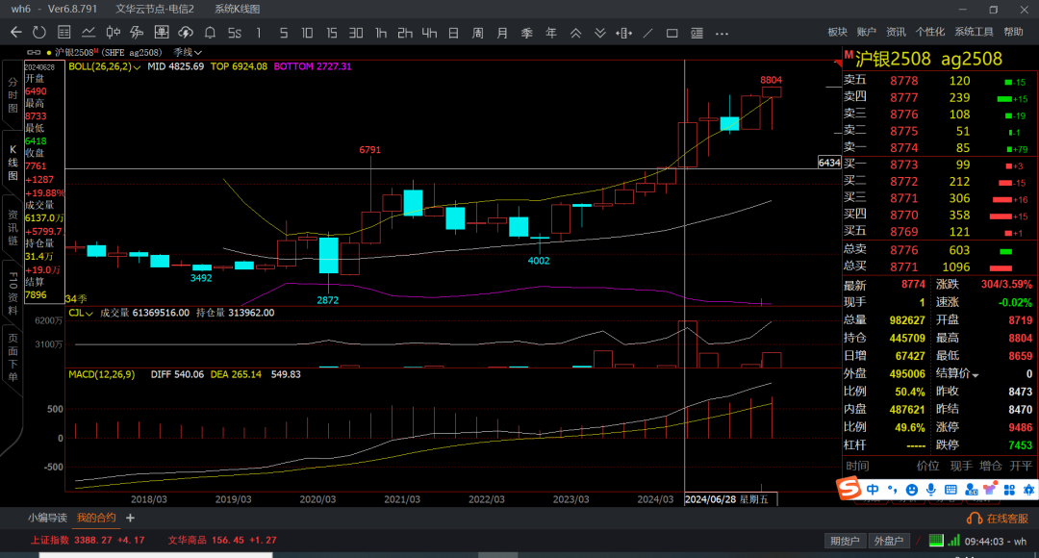Switch to 我的合约 bottom tab
Viewport: 1039px width, 558px height.
click(x=96, y=519)
